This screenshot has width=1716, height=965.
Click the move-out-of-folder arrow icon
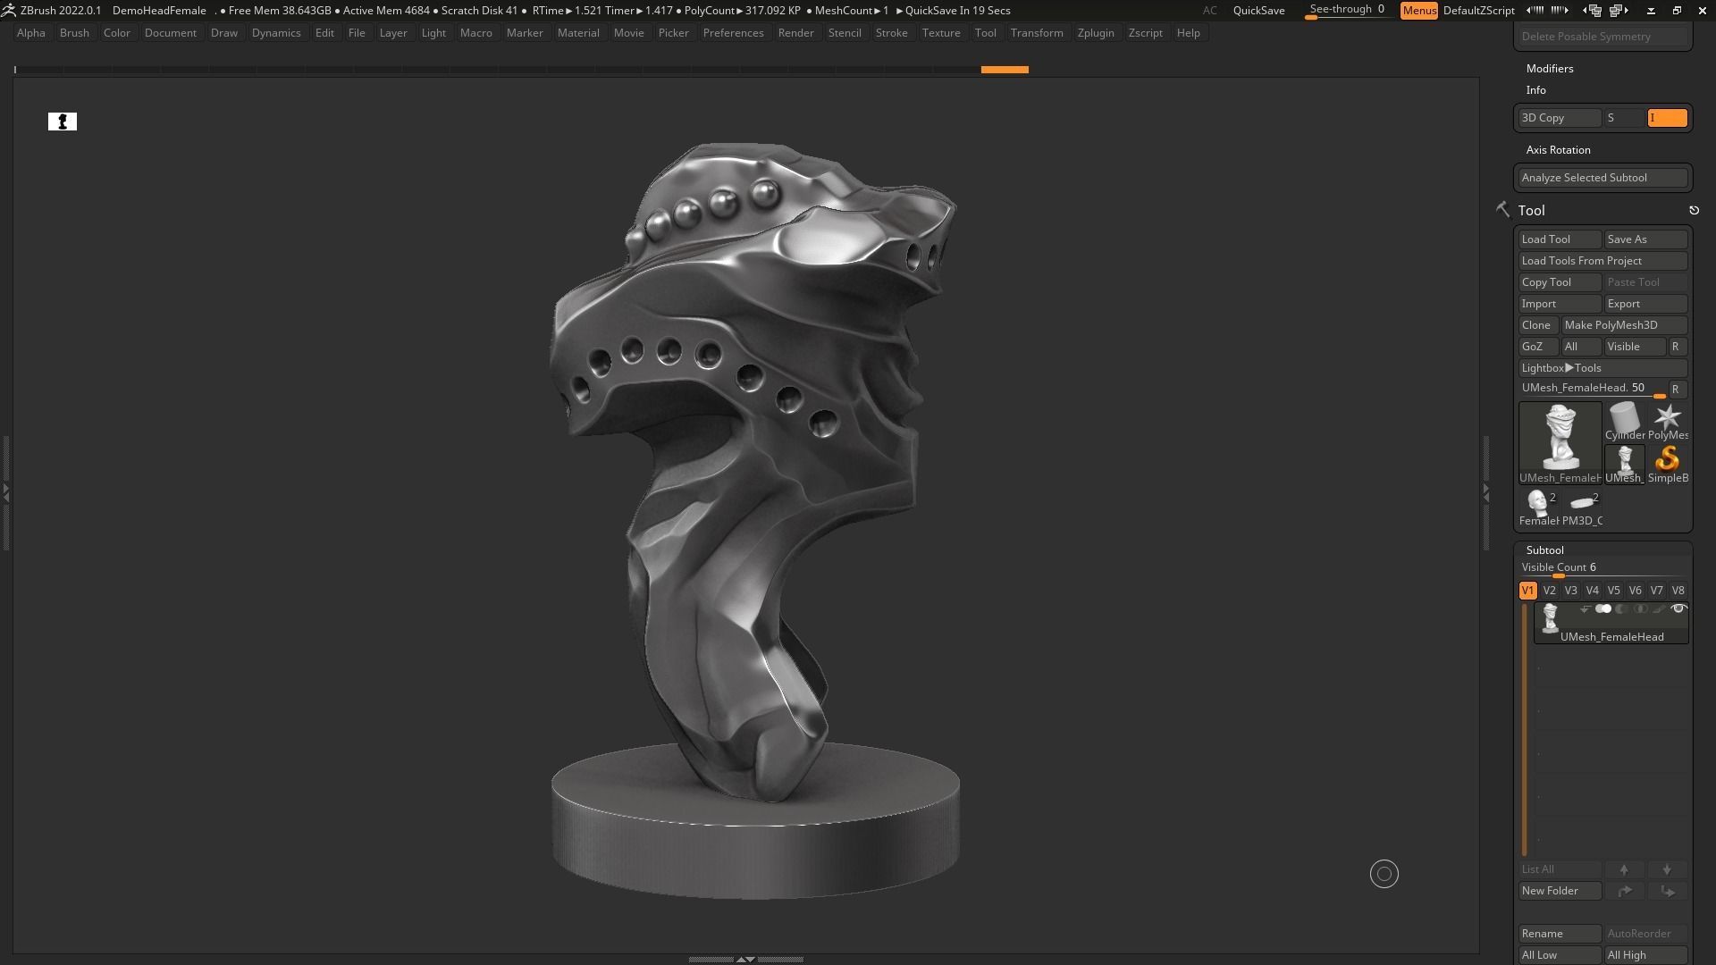[x=1667, y=891]
